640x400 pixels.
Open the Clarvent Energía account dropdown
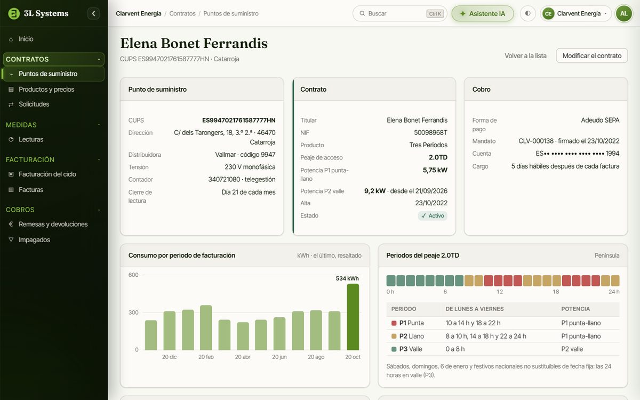click(576, 14)
